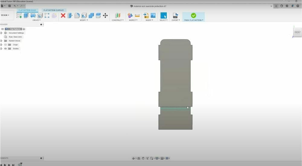Open the Modify dropdown menu

(84, 20)
